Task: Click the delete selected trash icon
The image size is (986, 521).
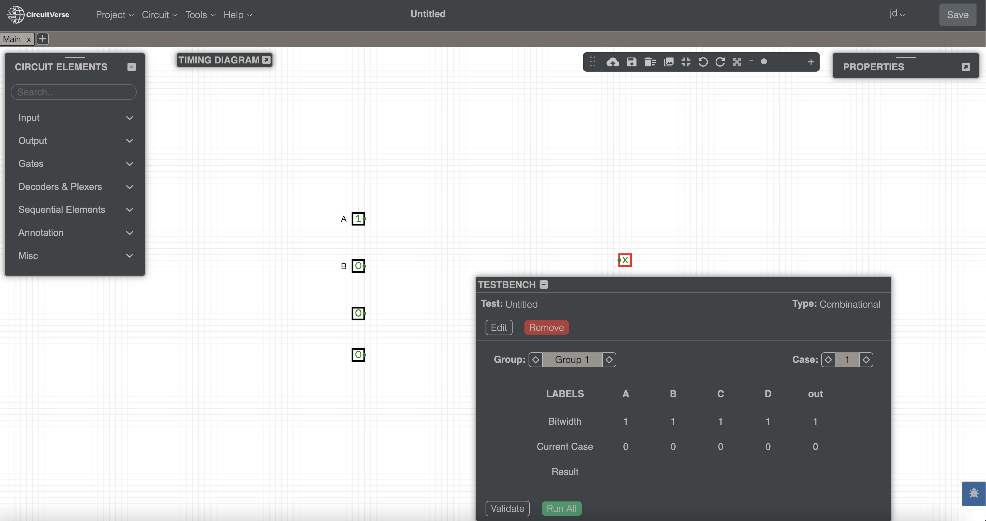Action: pyautogui.click(x=650, y=62)
